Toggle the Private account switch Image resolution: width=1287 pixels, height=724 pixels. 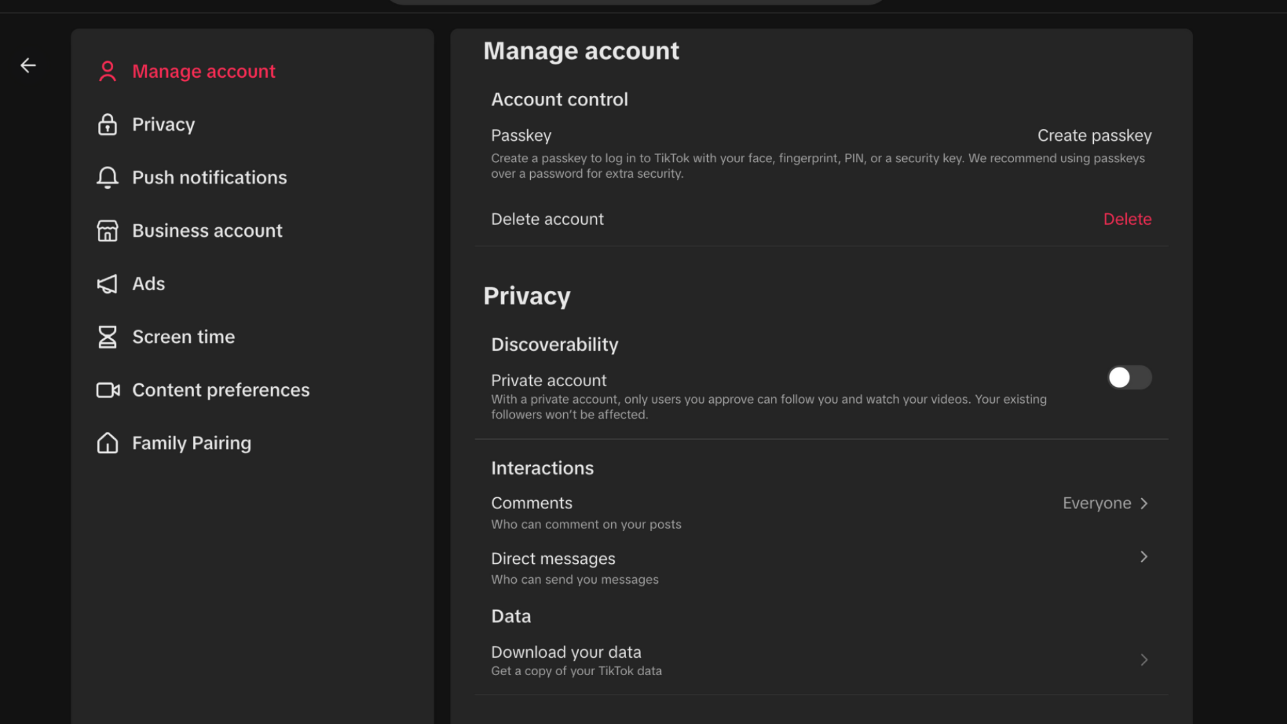coord(1129,378)
